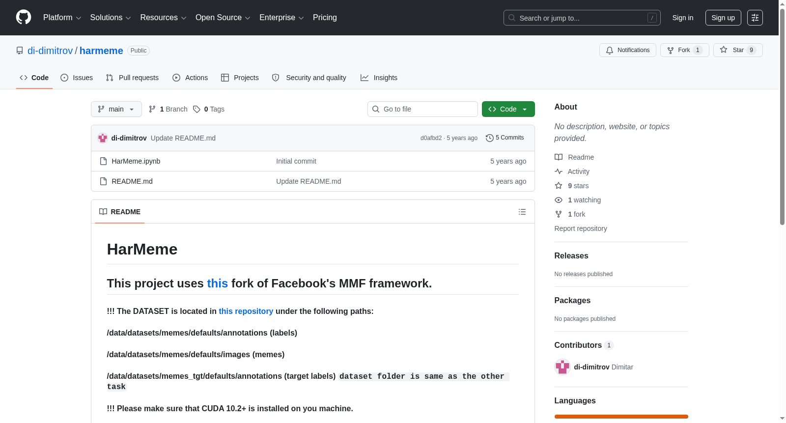The width and height of the screenshot is (786, 423).
Task: Click the Sign up button
Action: (723, 18)
